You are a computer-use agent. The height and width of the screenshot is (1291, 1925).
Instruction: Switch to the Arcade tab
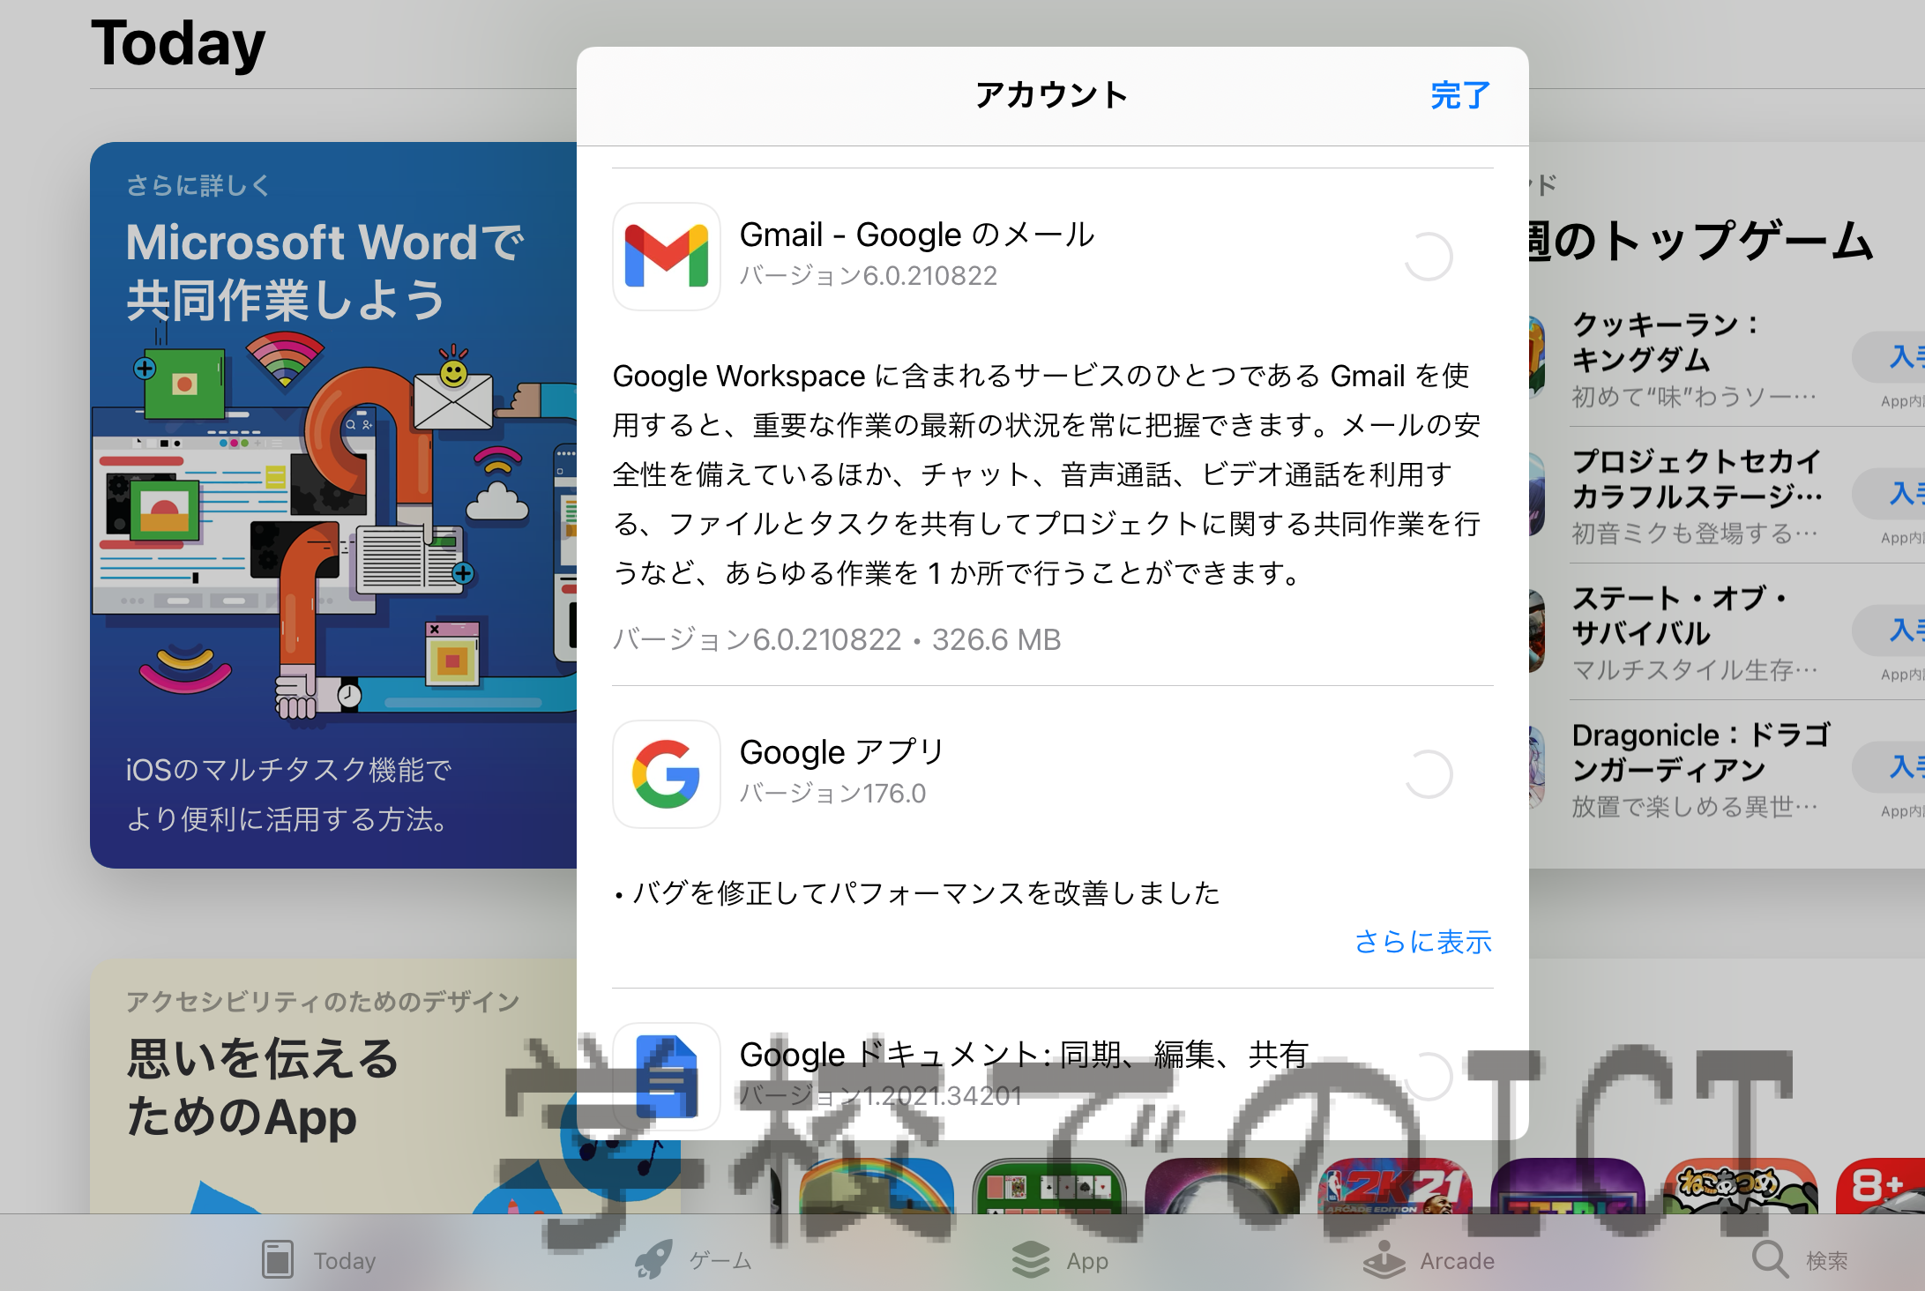[x=1429, y=1260]
